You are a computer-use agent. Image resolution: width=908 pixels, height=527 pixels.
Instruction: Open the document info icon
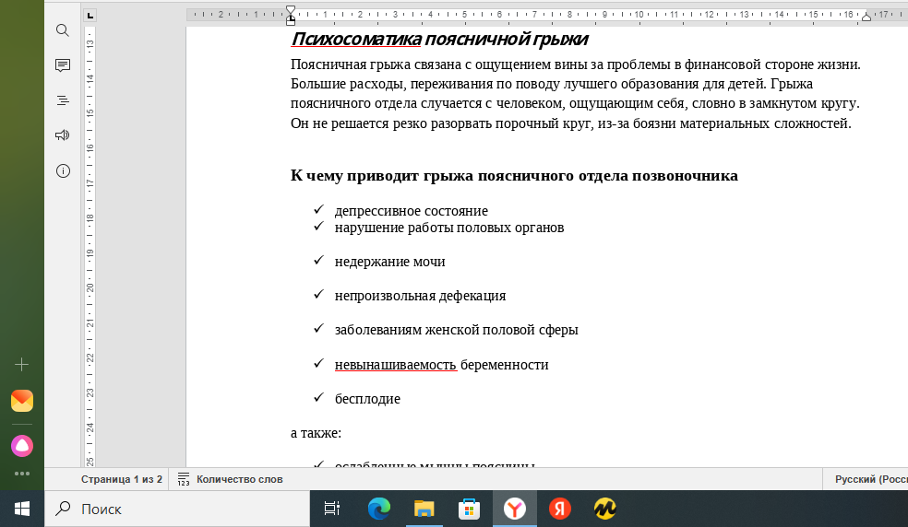[x=63, y=170]
